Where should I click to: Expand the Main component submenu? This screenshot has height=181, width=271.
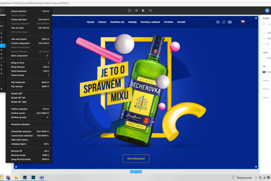[x=30, y=56]
